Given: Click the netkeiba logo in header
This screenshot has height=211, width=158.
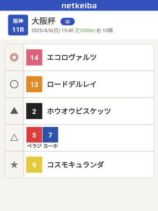Looking at the screenshot, I should click(x=79, y=6).
